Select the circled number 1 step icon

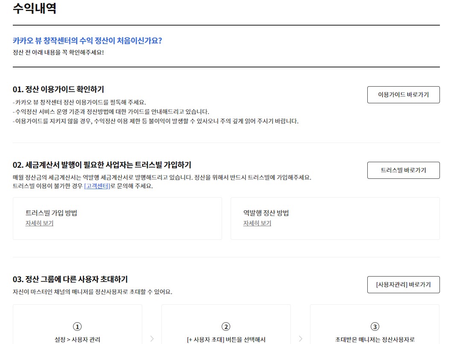point(77,327)
